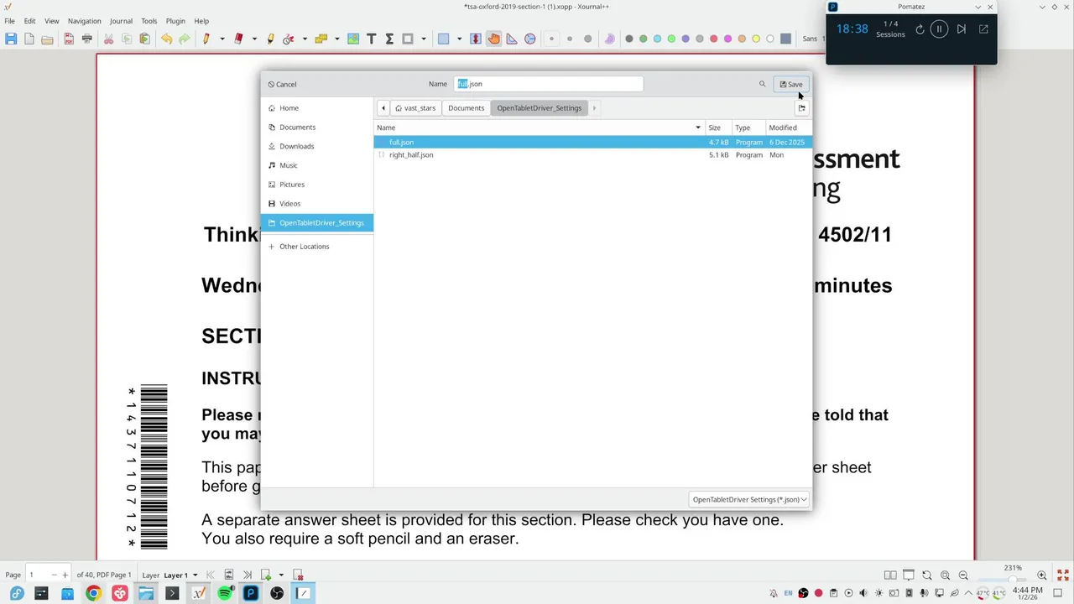Select the Eraser tool in the toolbar
Viewport: 1074px width, 604px height.
pos(238,39)
